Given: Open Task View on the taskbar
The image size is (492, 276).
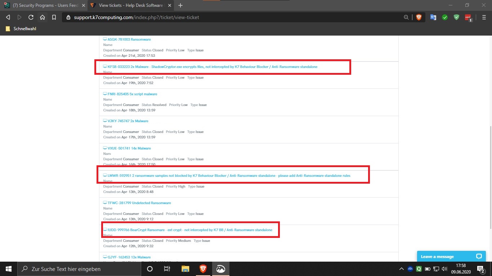Looking at the screenshot, I should point(167,269).
